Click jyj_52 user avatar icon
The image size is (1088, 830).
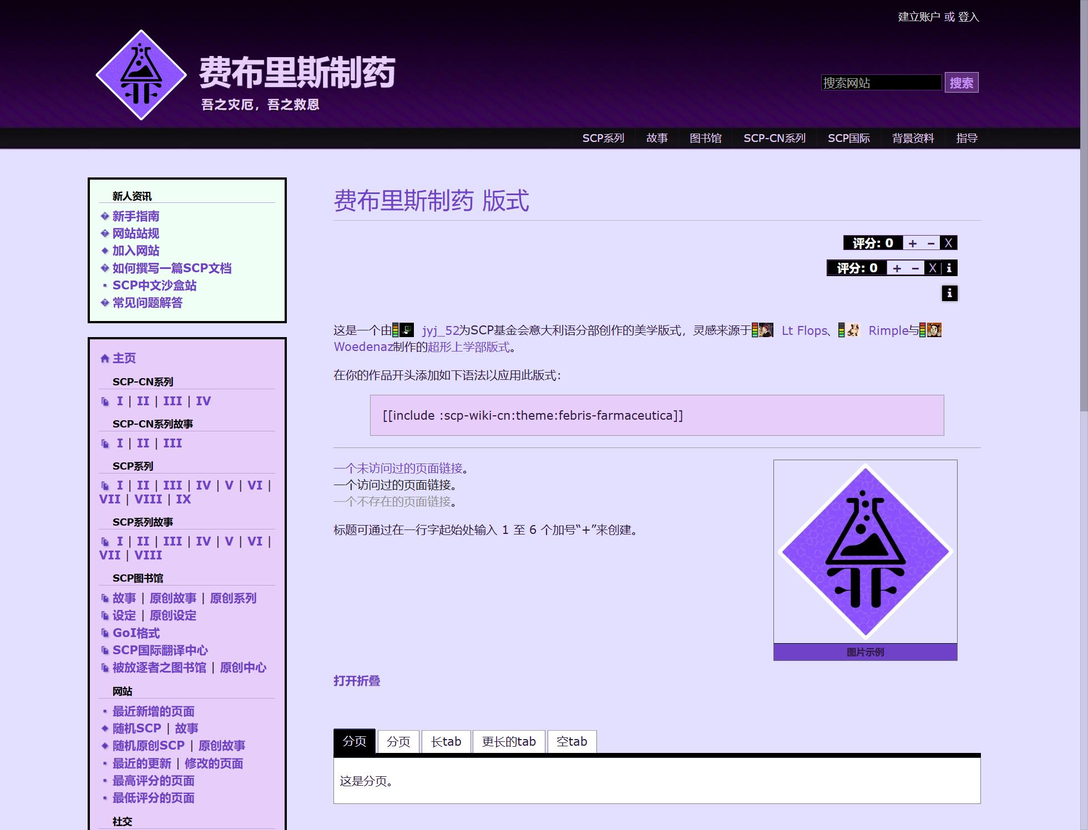coord(407,330)
